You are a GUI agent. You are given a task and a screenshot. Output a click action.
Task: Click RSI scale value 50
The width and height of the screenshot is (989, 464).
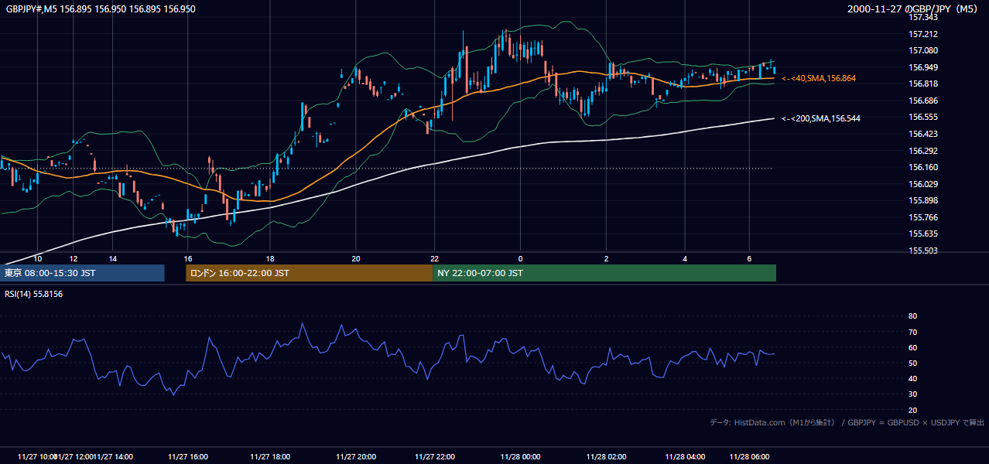913,363
